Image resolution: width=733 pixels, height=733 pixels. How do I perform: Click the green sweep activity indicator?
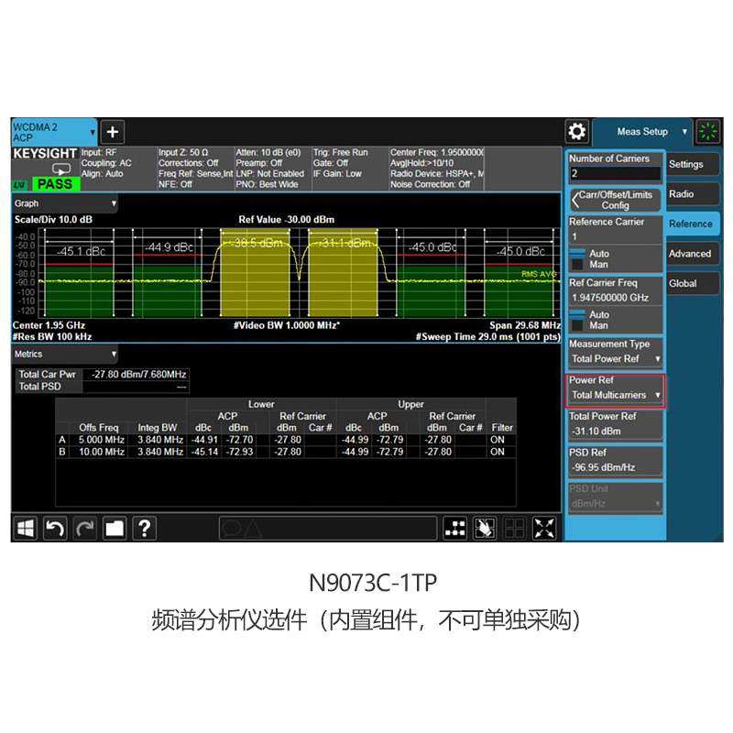point(707,131)
